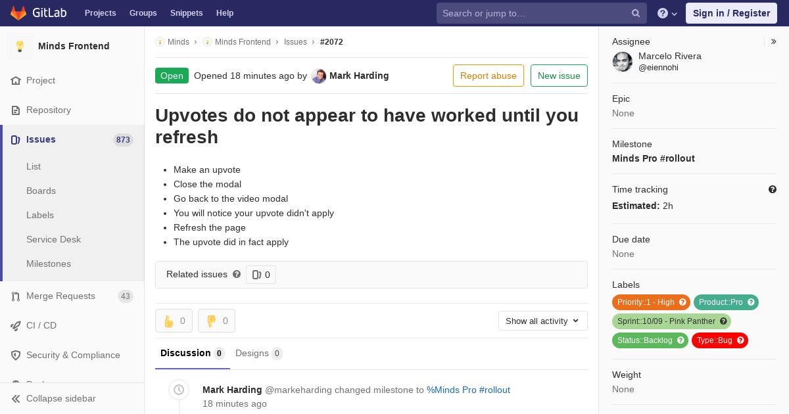The image size is (789, 414).
Task: Click the New issue button
Action: (559, 76)
